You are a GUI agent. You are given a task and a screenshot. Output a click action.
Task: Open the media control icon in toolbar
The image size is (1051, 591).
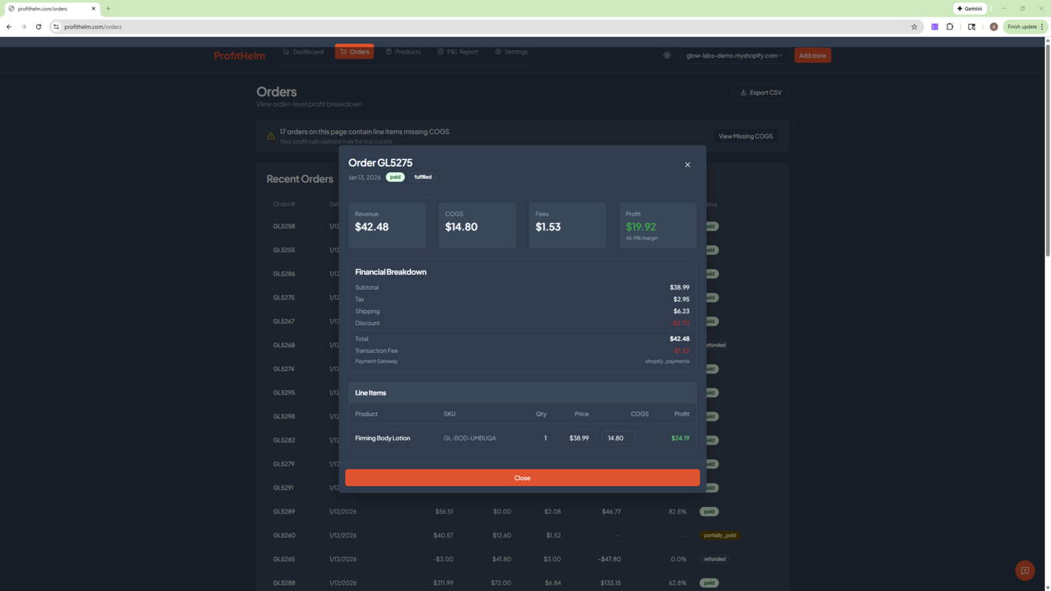point(972,27)
